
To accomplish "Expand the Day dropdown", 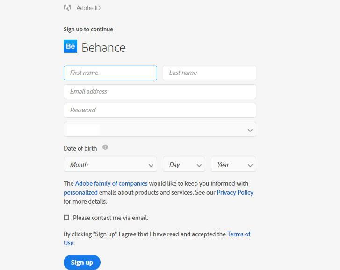I will (x=184, y=165).
